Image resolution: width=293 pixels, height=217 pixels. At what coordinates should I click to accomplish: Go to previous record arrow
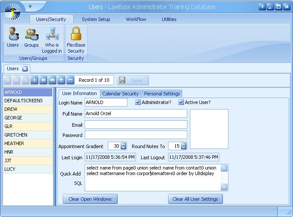[25, 80]
